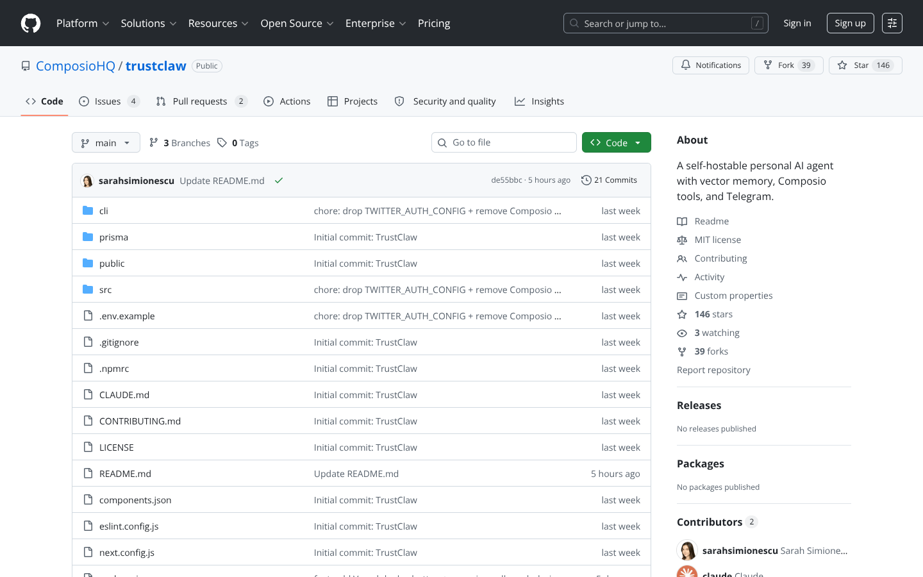
Task: Open the .npmrc file
Action: pos(114,369)
